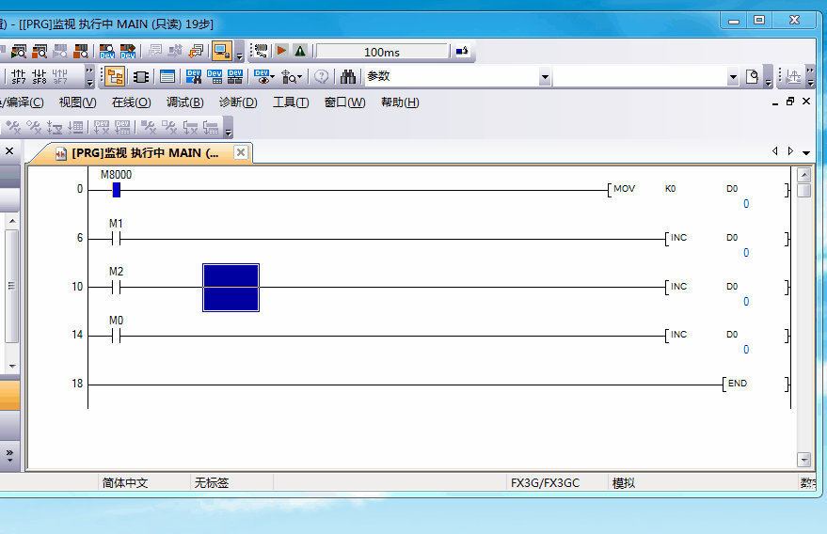Viewport: 827px width, 534px height.
Task: Click the green triangle icon beside play
Action: click(299, 51)
